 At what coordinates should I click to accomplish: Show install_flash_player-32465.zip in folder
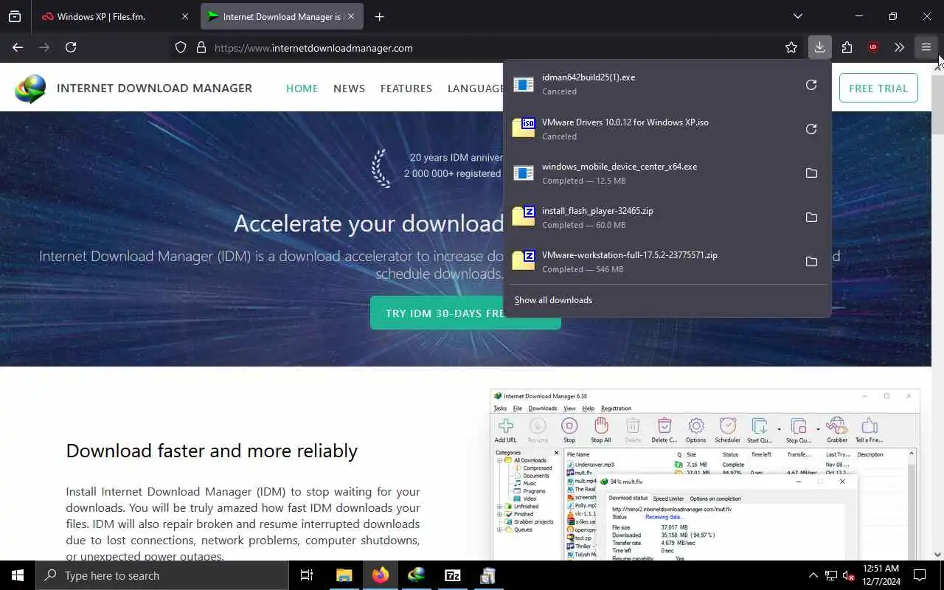point(811,218)
